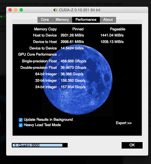Click the pinned Host to Device value 2931.26 MiB/s
This screenshot has width=151, height=164.
coord(72,35)
